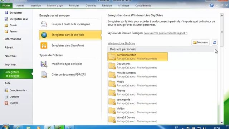Click the Options page icon
229x129 pixels.
click(x=6, y=97)
